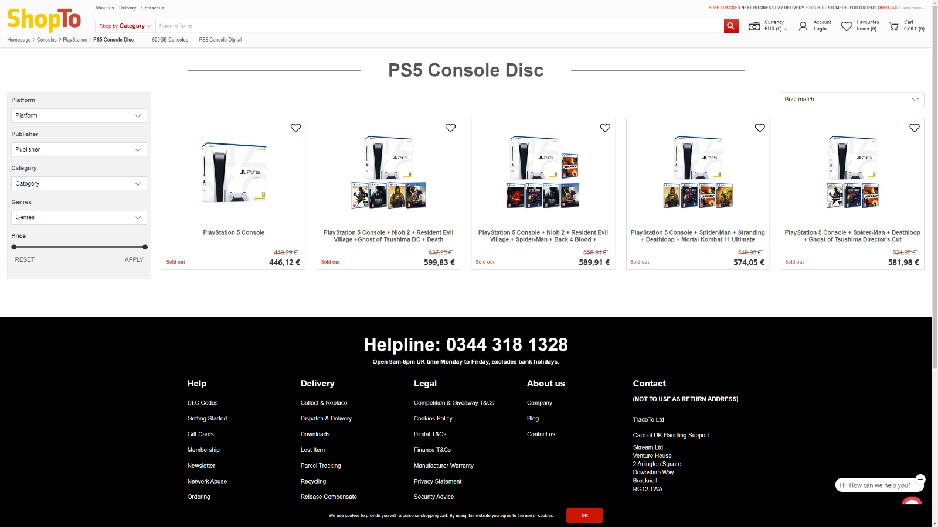
Task: Open About us in top menu
Action: click(104, 8)
